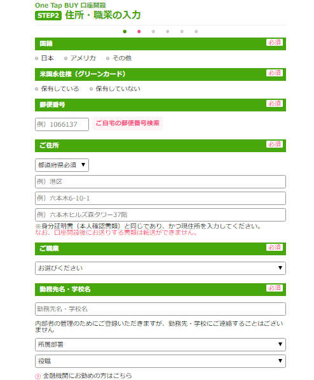The height and width of the screenshot is (380, 314).
Task: Click the pink second step dot
Action: [139, 31]
